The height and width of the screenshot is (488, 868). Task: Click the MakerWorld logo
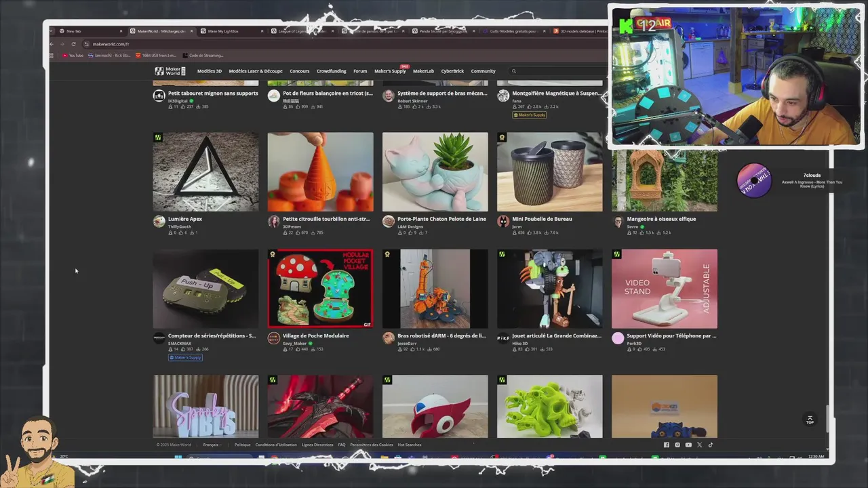click(x=170, y=71)
